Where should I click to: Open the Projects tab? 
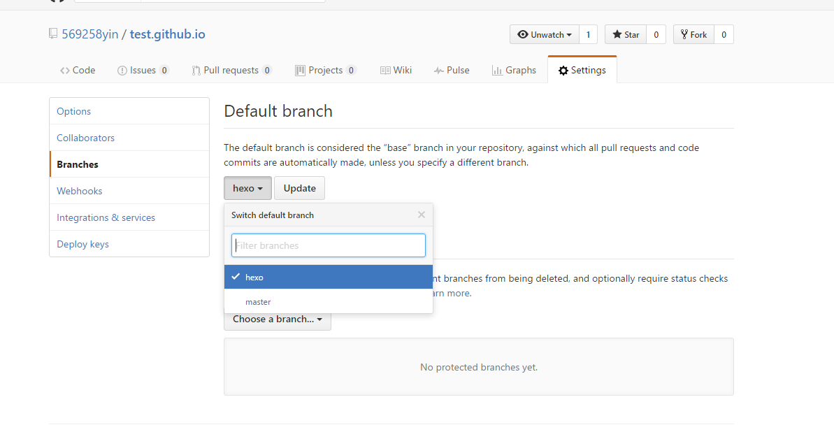click(x=325, y=70)
